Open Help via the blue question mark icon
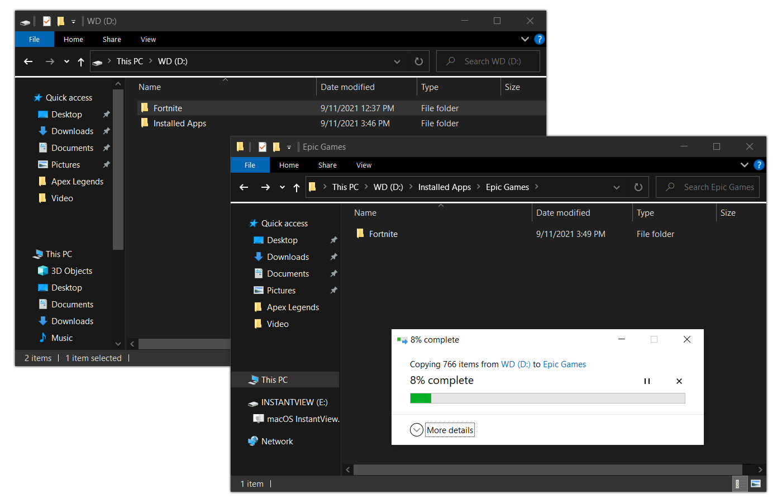This screenshot has width=782, height=503. 759,165
